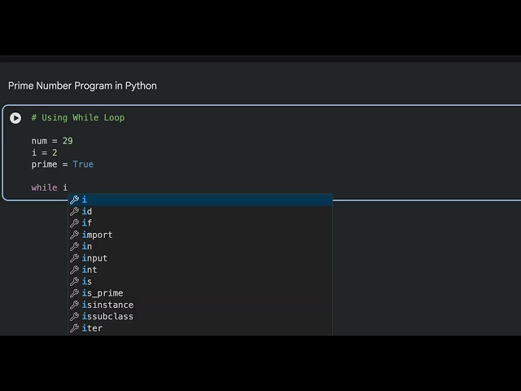Click wrench icon beside 'import'
521x391 pixels.
74,235
